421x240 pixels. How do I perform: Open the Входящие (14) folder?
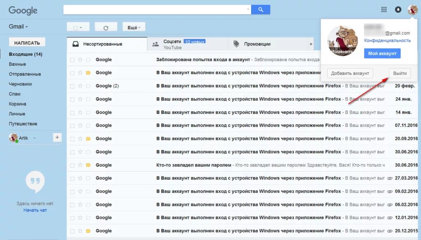(25, 54)
